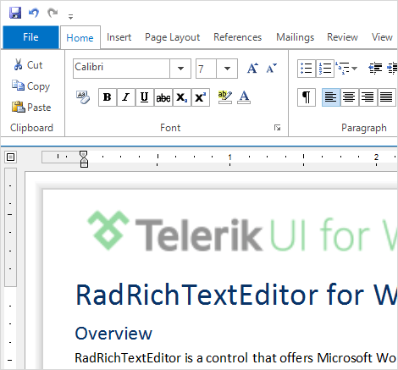Click the Copy button
The image size is (398, 370).
[x=30, y=86]
